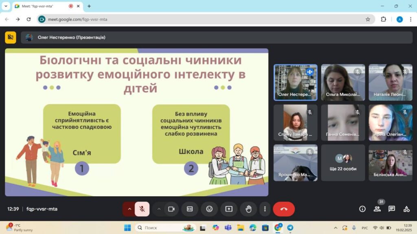Bookmark this page with the star icon
Viewport: 417px width, 234px height.
368,19
